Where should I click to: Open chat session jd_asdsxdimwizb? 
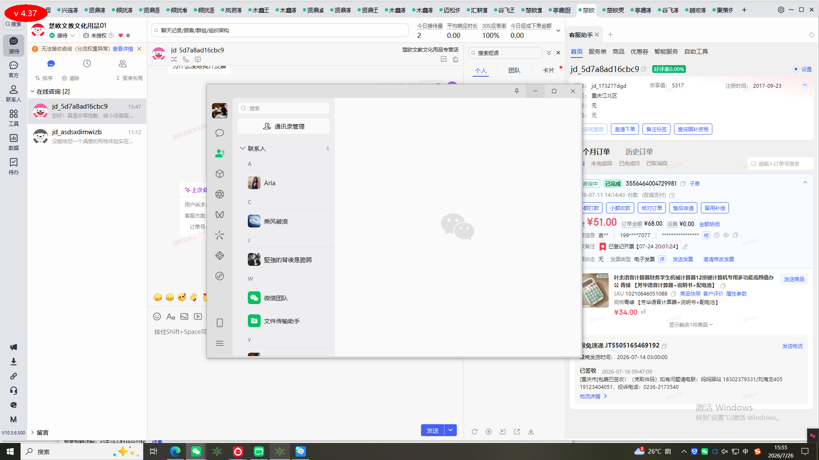pyautogui.click(x=87, y=136)
